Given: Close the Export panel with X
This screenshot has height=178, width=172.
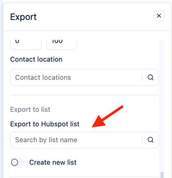Looking at the screenshot, I should (x=159, y=15).
